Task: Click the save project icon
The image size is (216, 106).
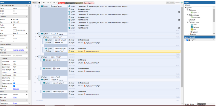Action: pyautogui.click(x=39, y=3)
